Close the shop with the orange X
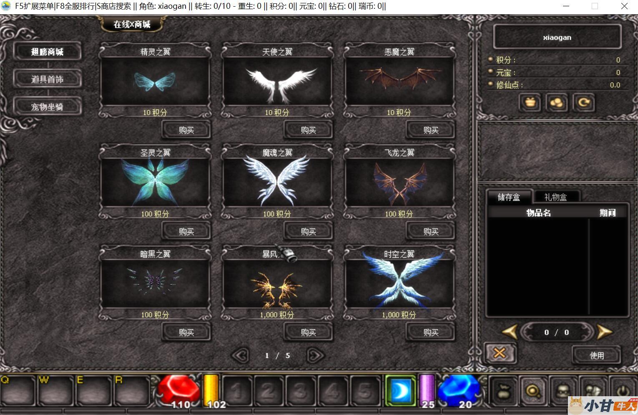The width and height of the screenshot is (638, 415). (x=500, y=354)
